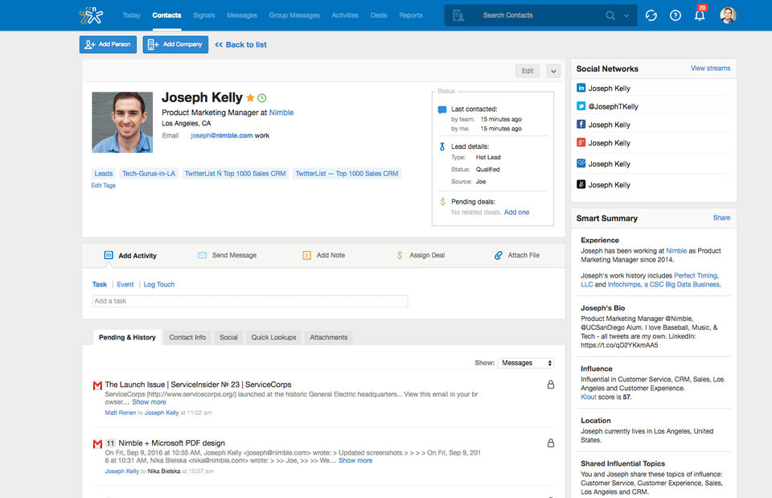Viewport: 772px width, 498px height.
Task: Switch to the Social tab
Action: [228, 337]
